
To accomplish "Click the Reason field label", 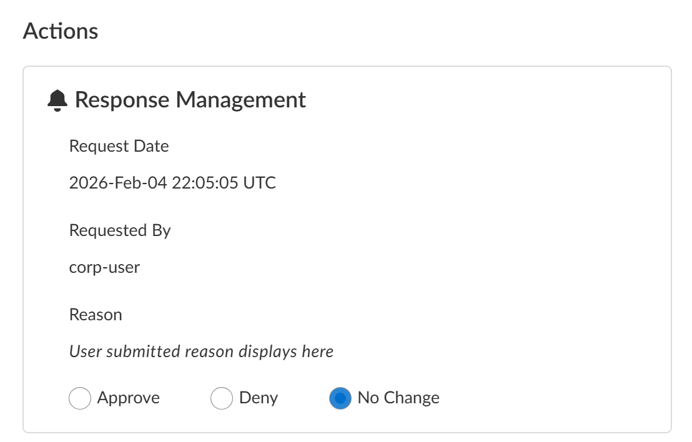I will tap(96, 314).
